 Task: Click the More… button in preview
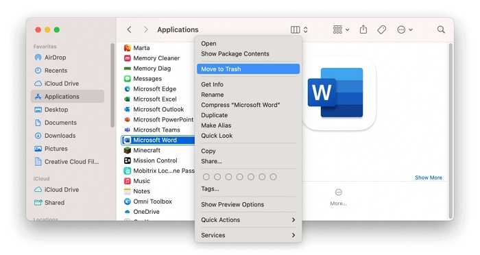[338, 197]
